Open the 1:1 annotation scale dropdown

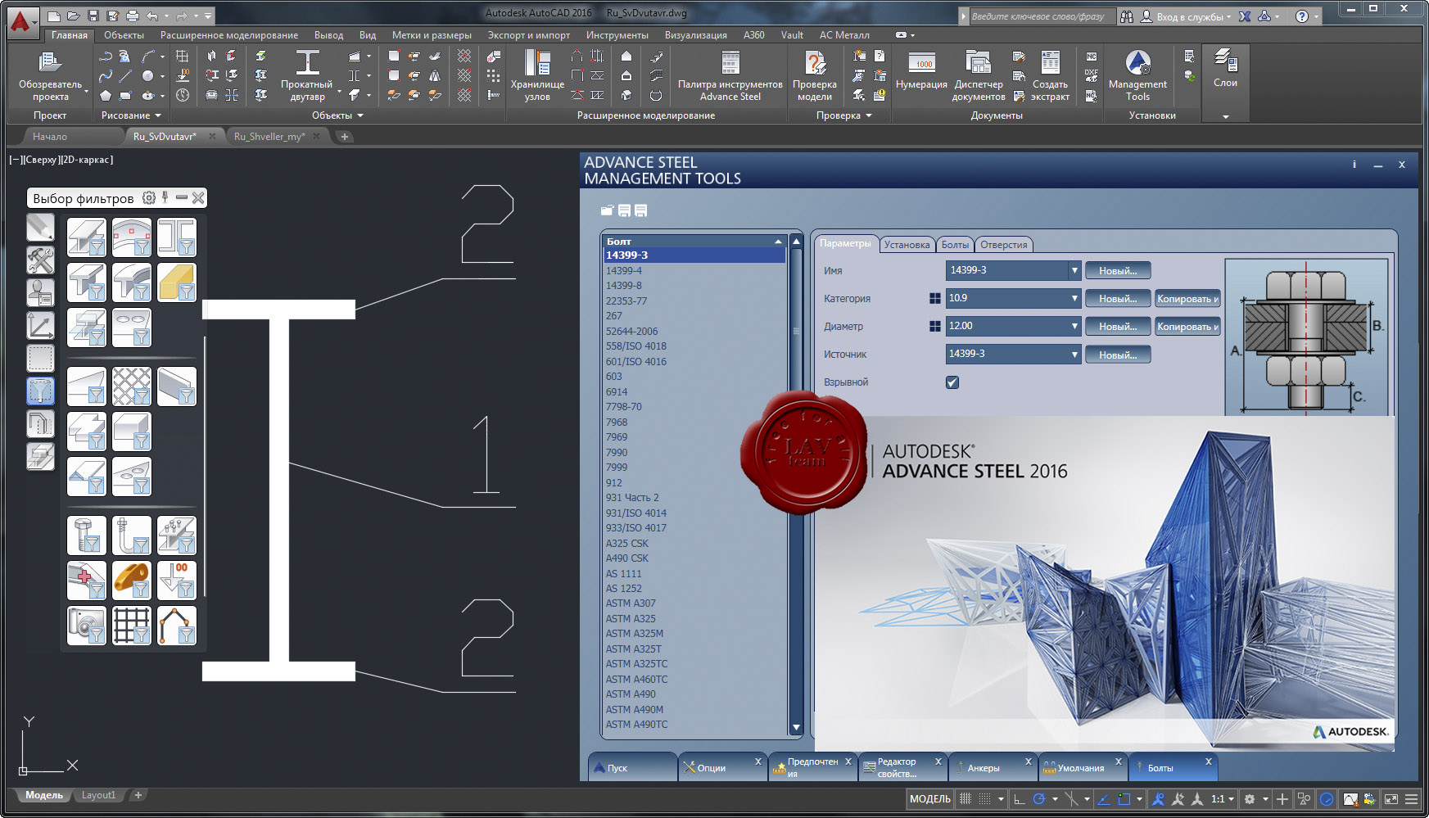1223,799
